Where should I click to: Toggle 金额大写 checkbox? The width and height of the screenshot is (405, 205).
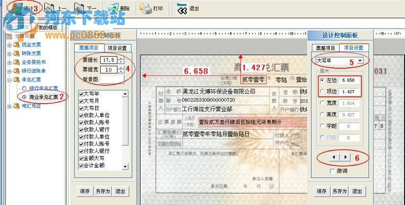[x=81, y=159]
